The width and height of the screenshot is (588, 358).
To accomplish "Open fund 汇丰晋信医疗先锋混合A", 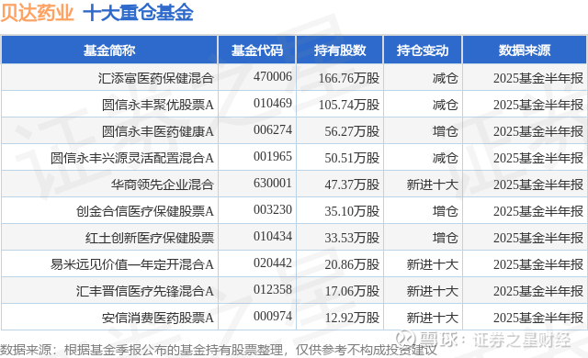I will tap(145, 291).
